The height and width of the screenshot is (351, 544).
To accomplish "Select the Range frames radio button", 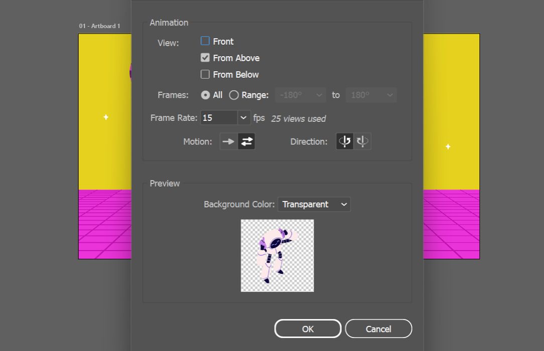I will [233, 95].
